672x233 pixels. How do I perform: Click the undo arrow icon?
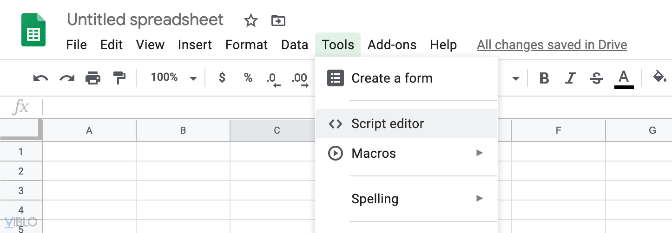(41, 78)
